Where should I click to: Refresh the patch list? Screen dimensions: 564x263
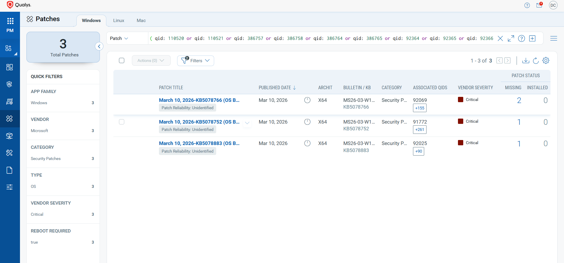(x=536, y=60)
